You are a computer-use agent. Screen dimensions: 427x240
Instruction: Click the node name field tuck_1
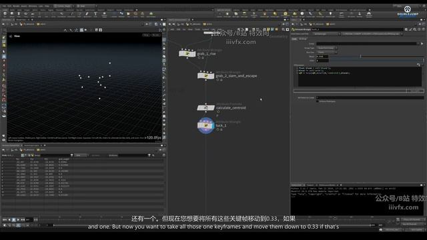pos(357,29)
